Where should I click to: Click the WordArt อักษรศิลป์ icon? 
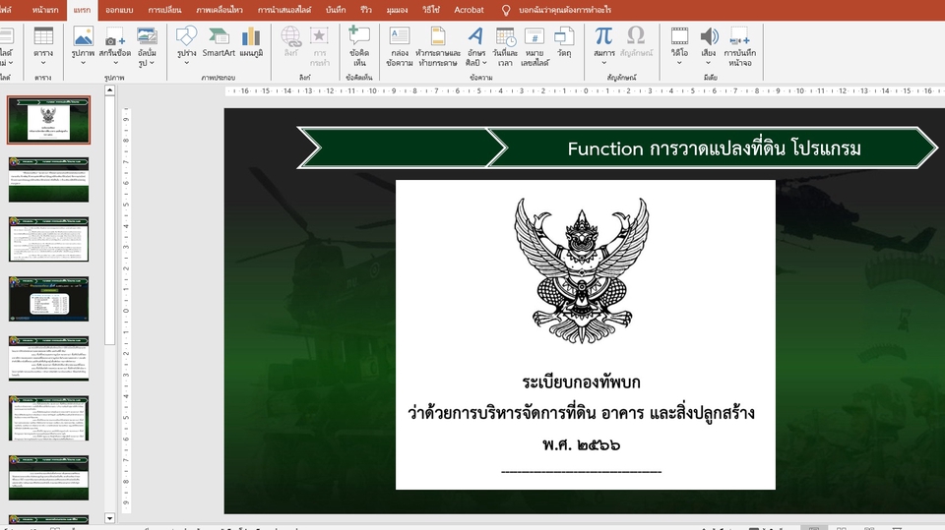point(475,36)
